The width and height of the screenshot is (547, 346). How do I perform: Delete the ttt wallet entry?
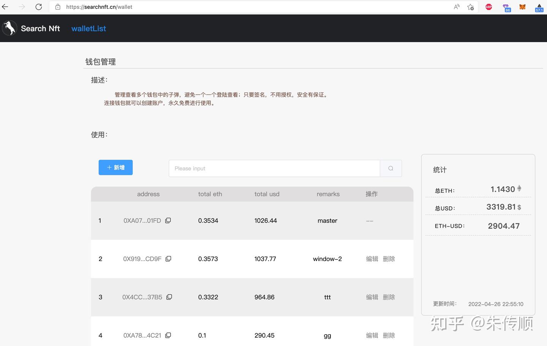389,297
